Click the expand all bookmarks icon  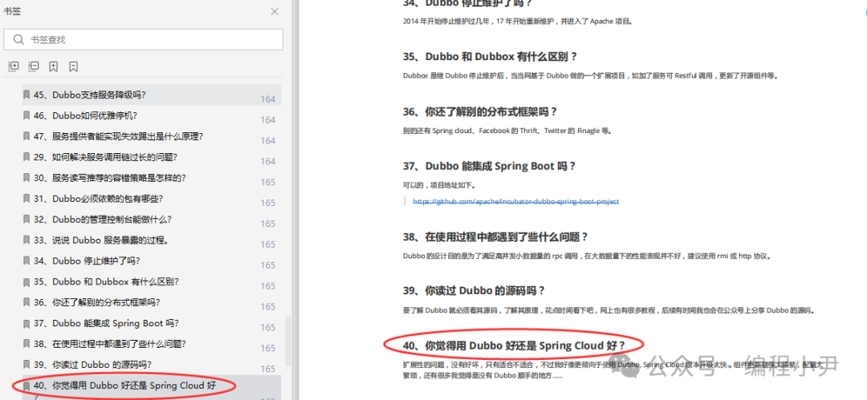(14, 67)
